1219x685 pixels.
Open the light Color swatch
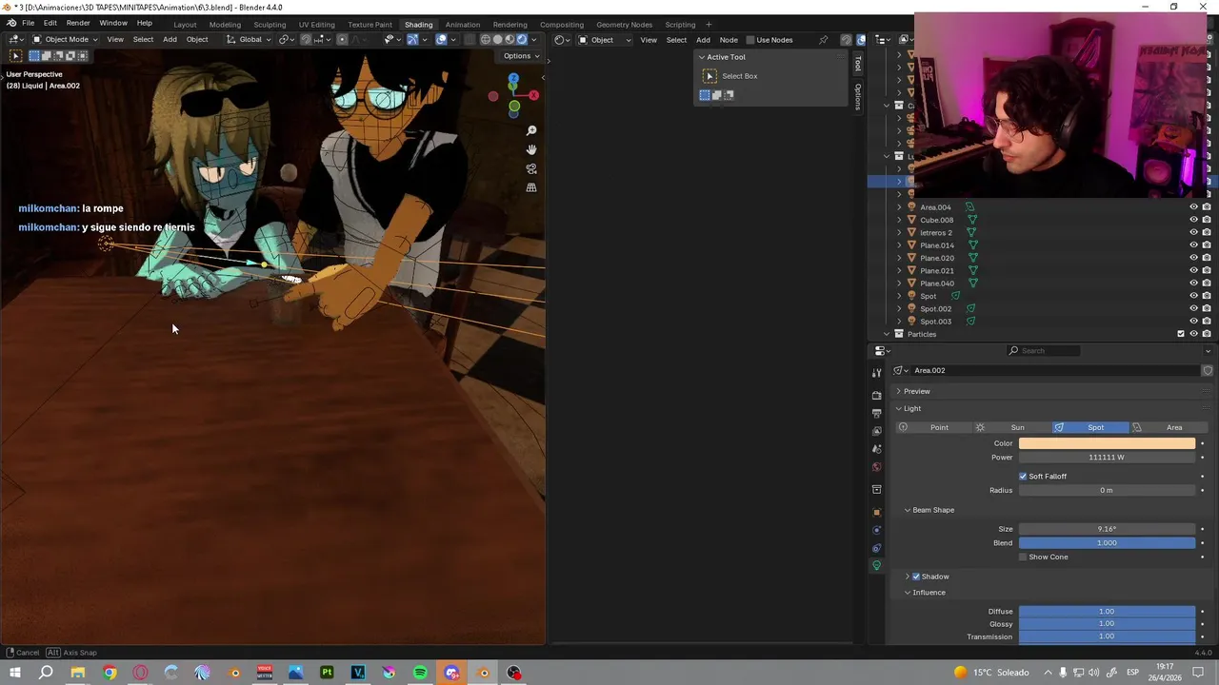pyautogui.click(x=1107, y=443)
